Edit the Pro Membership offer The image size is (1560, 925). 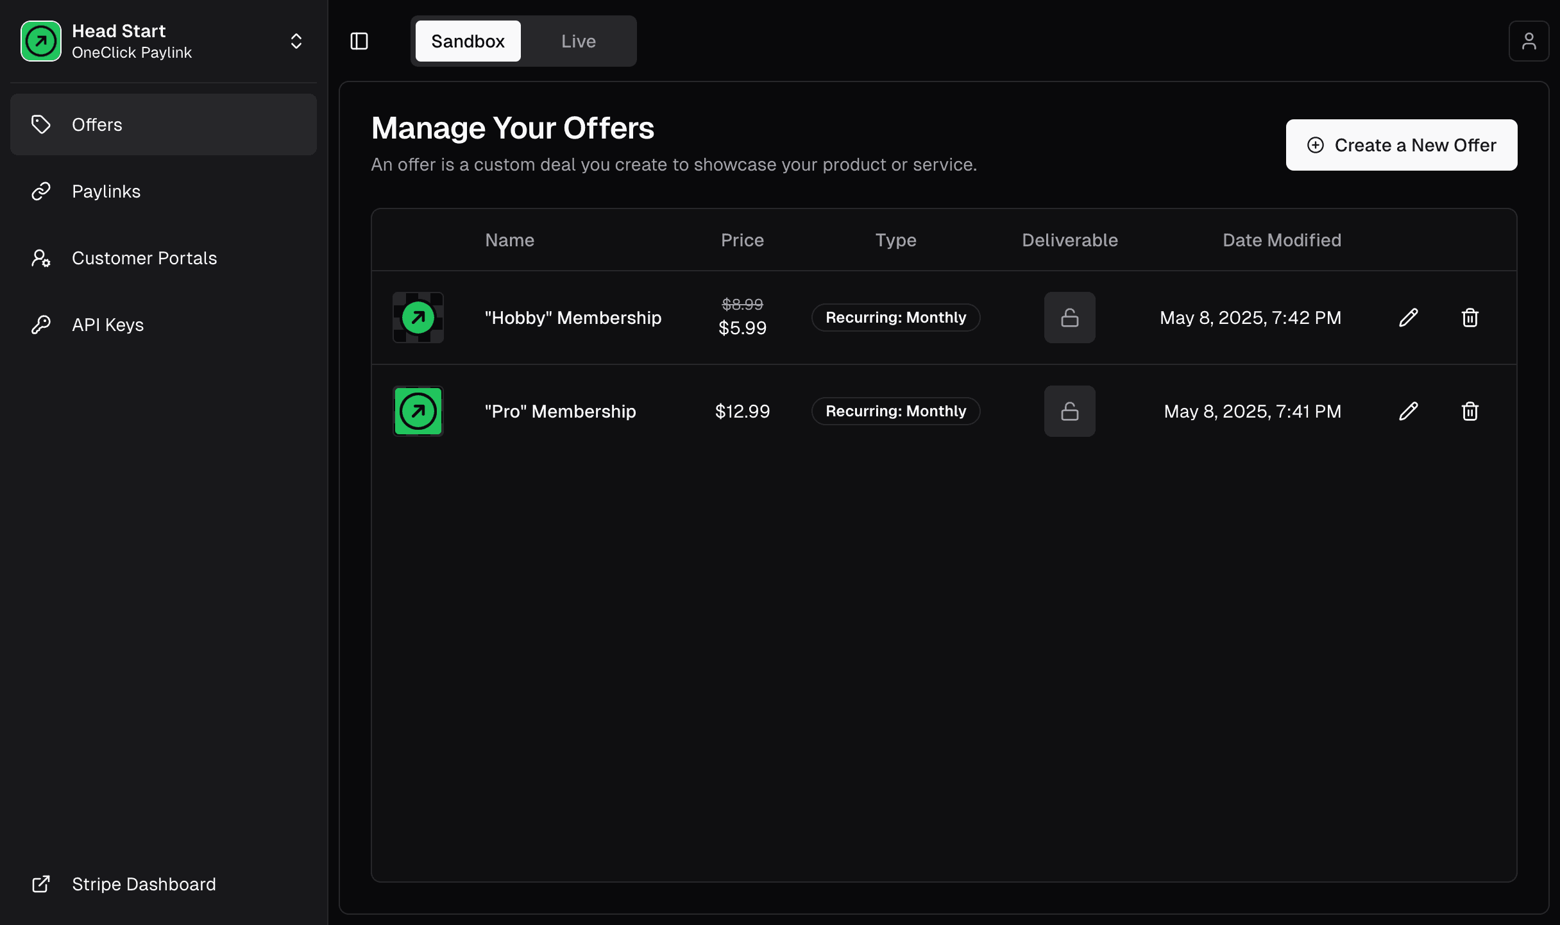pos(1409,411)
